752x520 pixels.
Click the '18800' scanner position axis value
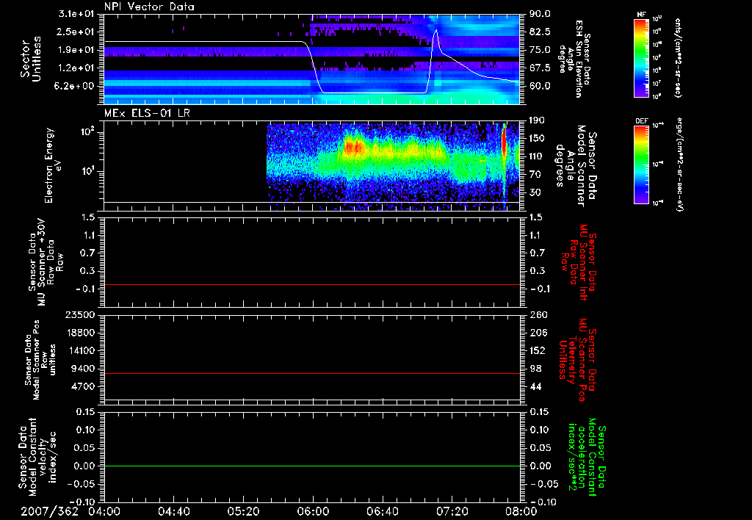click(x=81, y=333)
